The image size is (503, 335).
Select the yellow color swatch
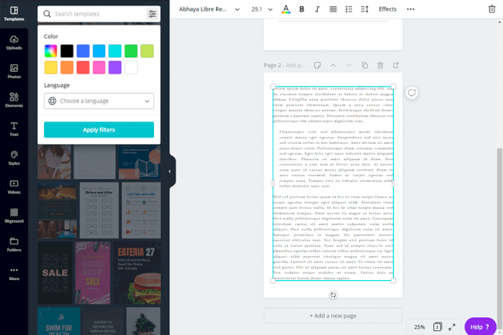[x=50, y=67]
